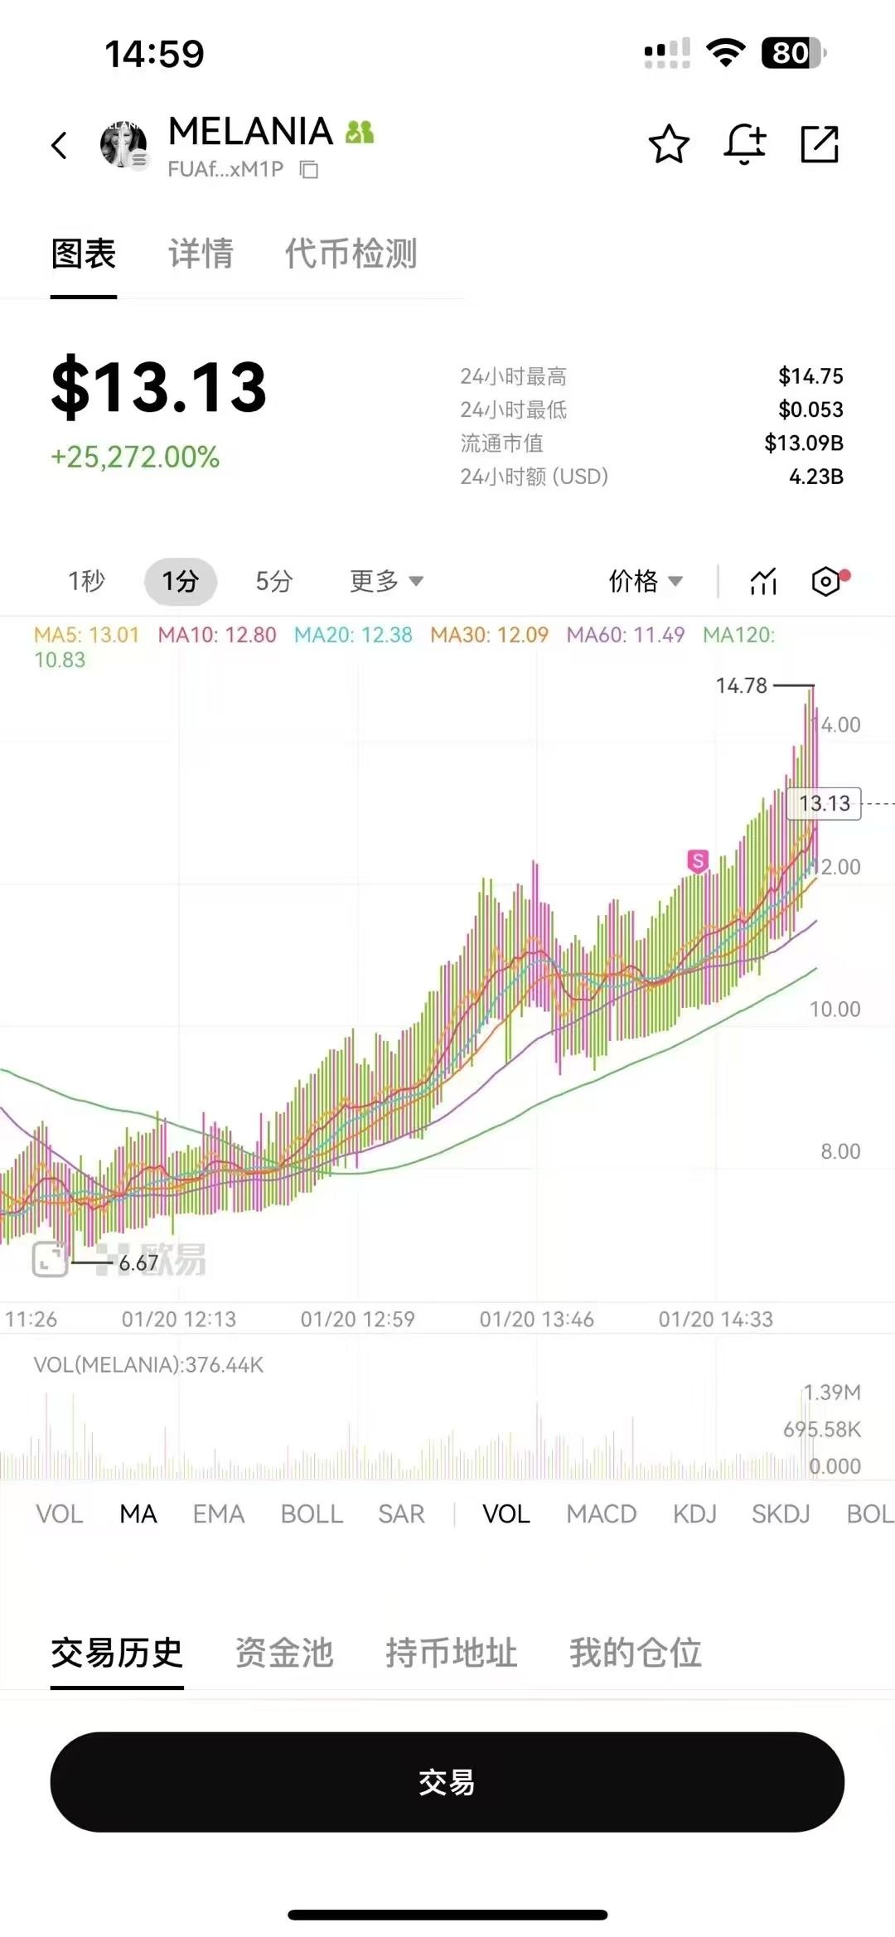Enable the SAR indicator
The width and height of the screenshot is (895, 1937).
[402, 1514]
